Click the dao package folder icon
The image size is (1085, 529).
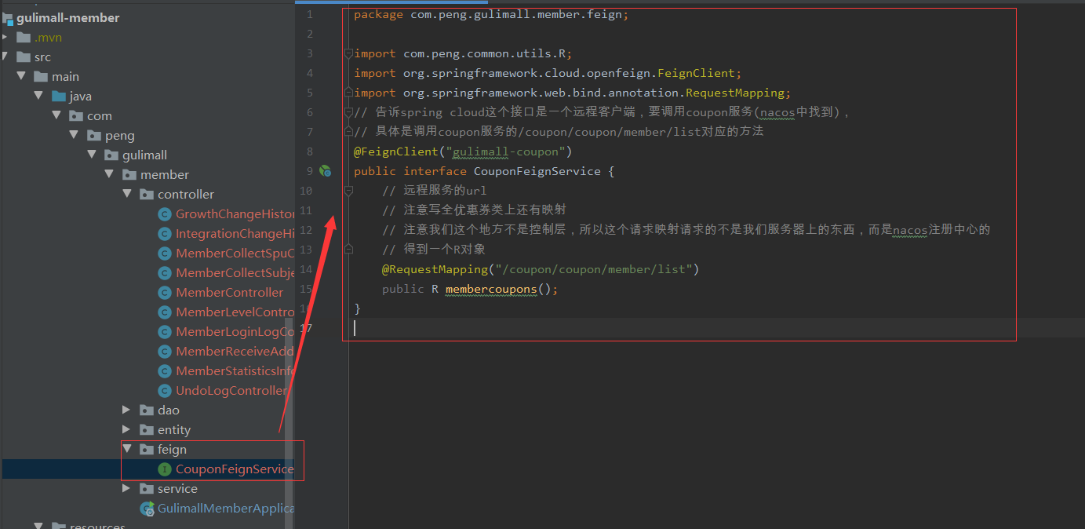[x=147, y=410]
